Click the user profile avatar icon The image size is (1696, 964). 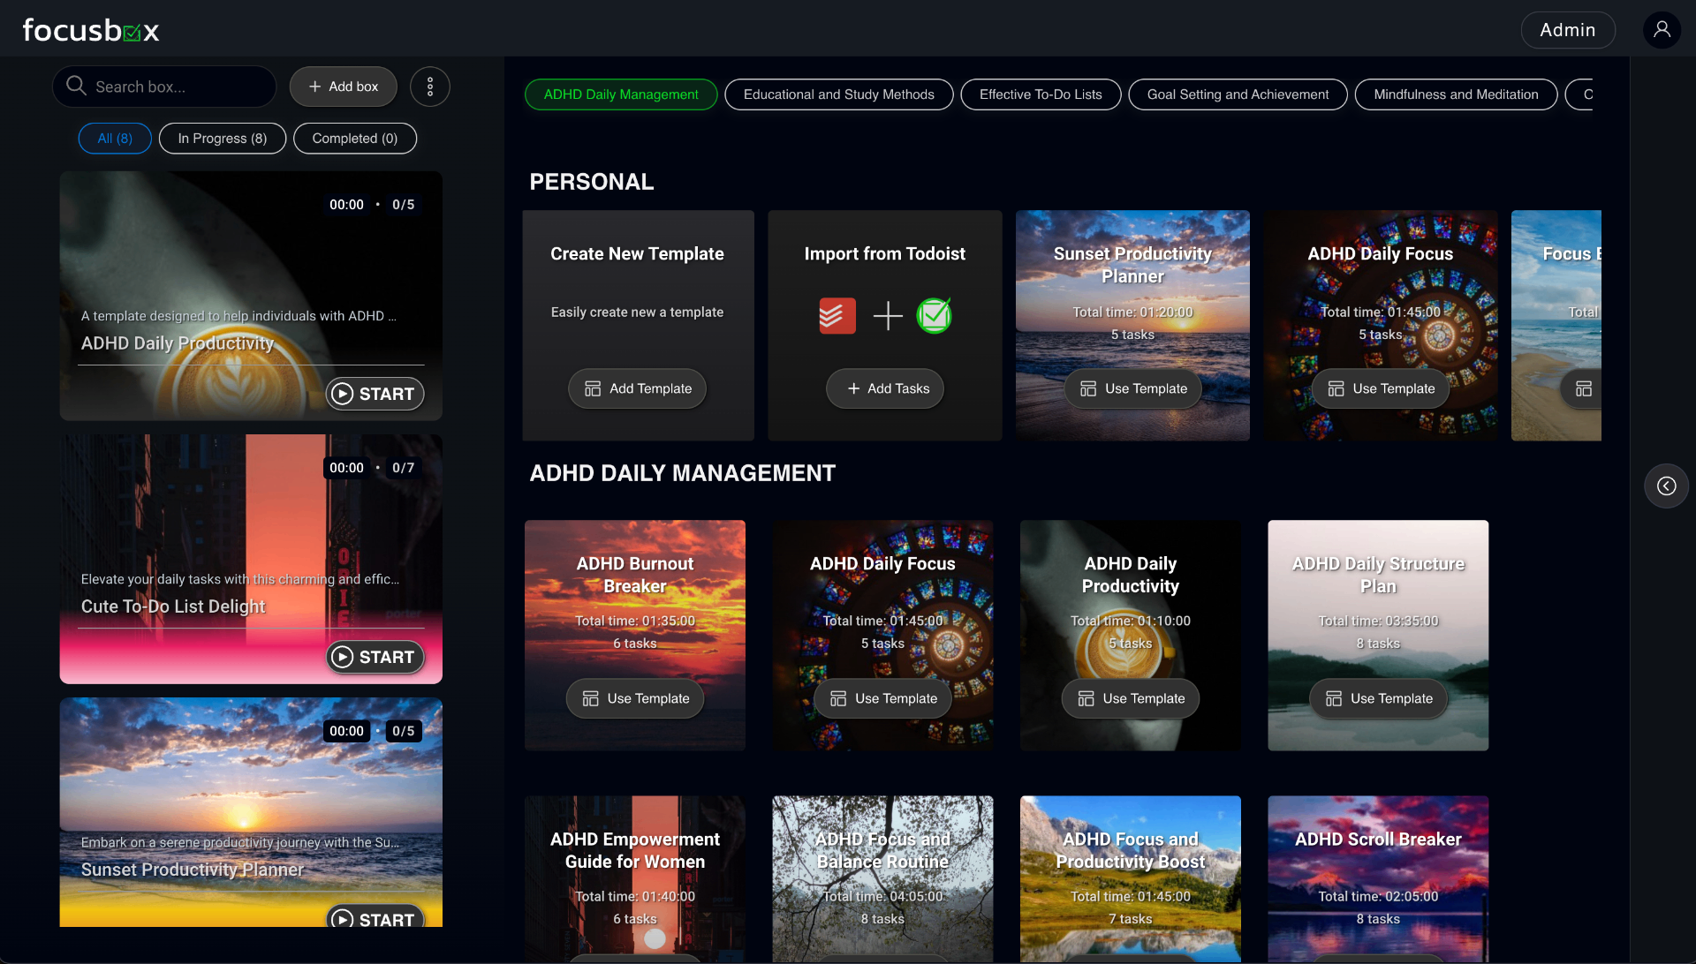tap(1662, 30)
